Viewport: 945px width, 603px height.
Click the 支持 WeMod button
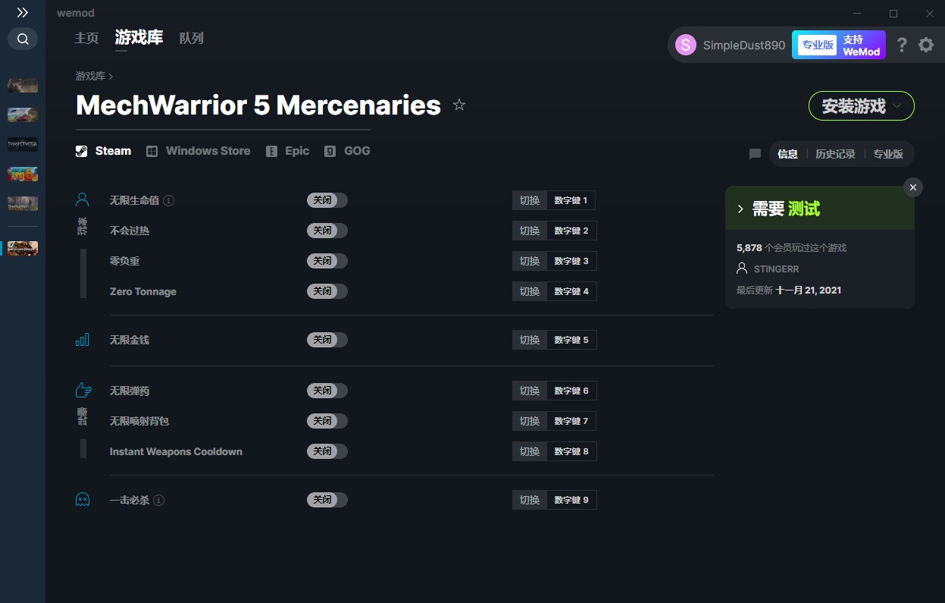pyautogui.click(x=862, y=45)
